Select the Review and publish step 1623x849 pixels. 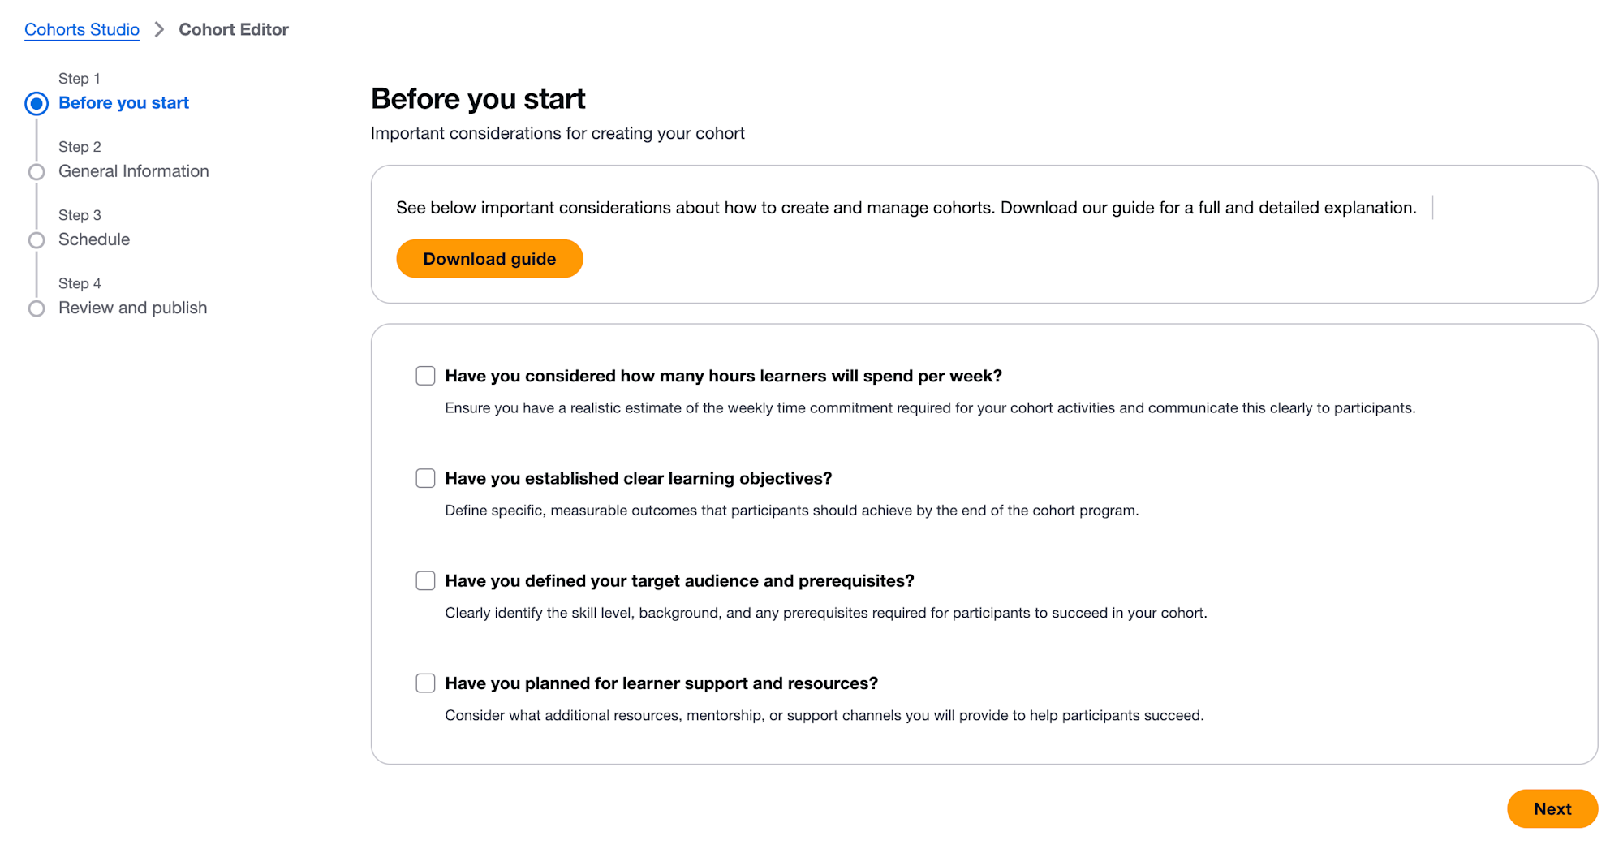[x=133, y=308]
